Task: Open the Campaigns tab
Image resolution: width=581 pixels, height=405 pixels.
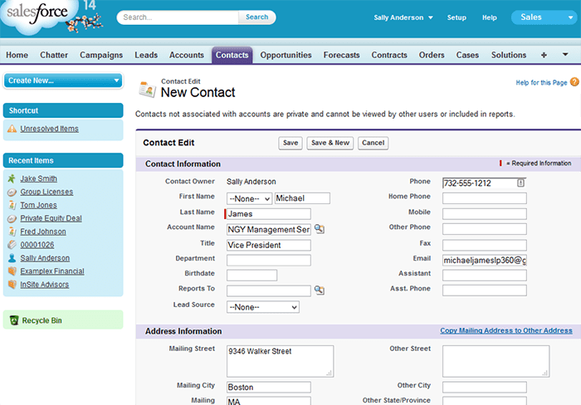Action: point(101,55)
